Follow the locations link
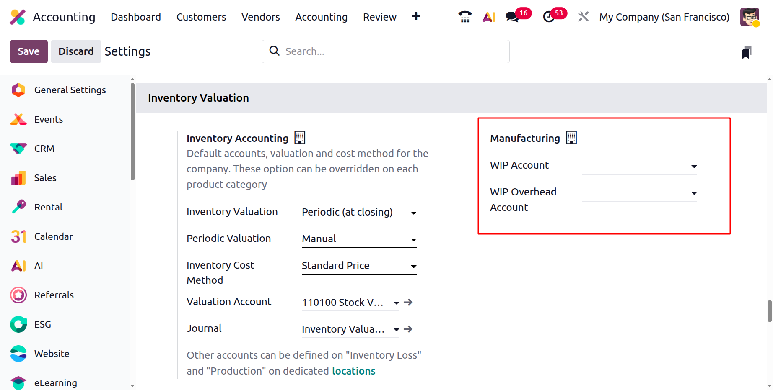Screen dimensions: 773x390 click(x=353, y=371)
